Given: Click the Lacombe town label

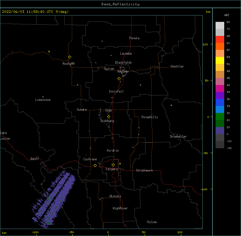Looking at the screenshot, I should point(126,54).
